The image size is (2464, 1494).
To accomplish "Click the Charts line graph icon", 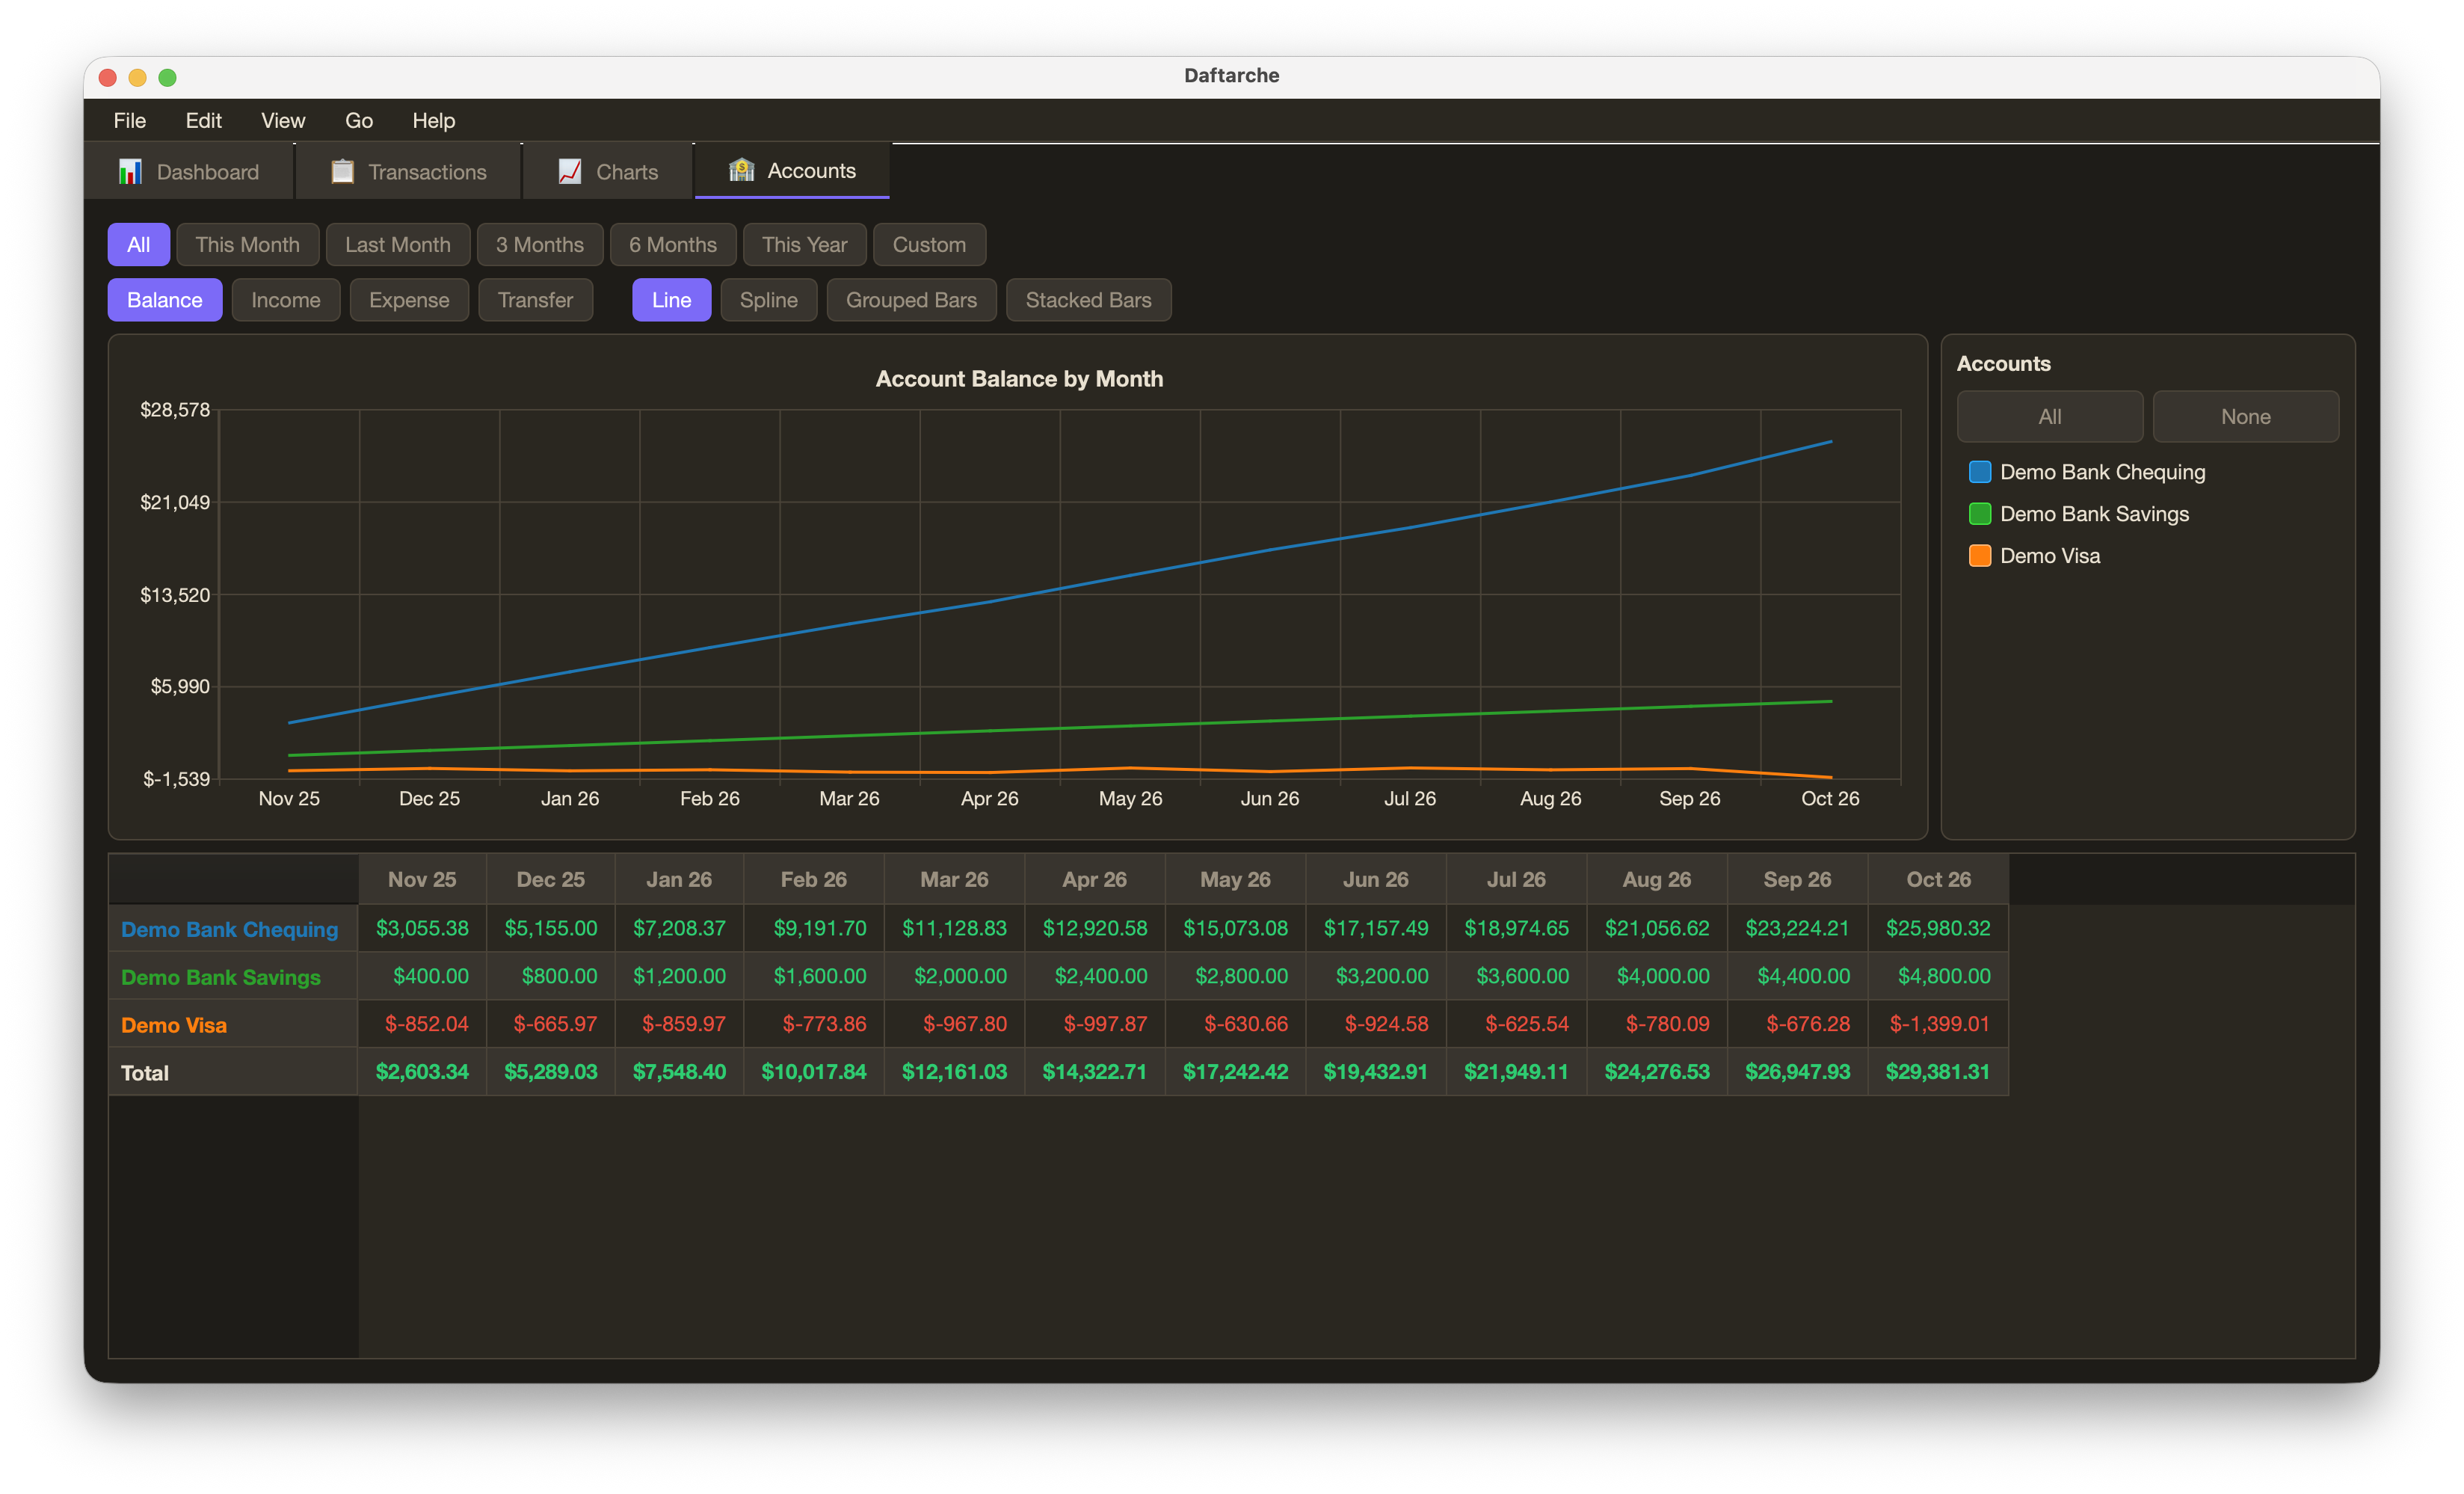I will [x=570, y=172].
